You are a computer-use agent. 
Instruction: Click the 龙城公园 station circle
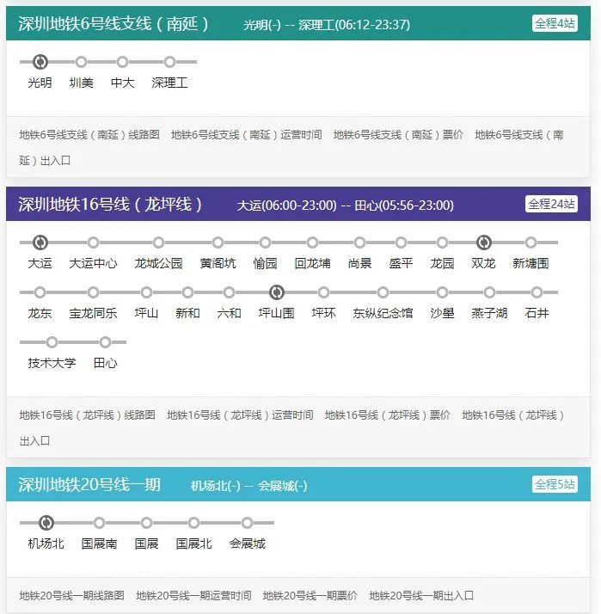point(158,243)
